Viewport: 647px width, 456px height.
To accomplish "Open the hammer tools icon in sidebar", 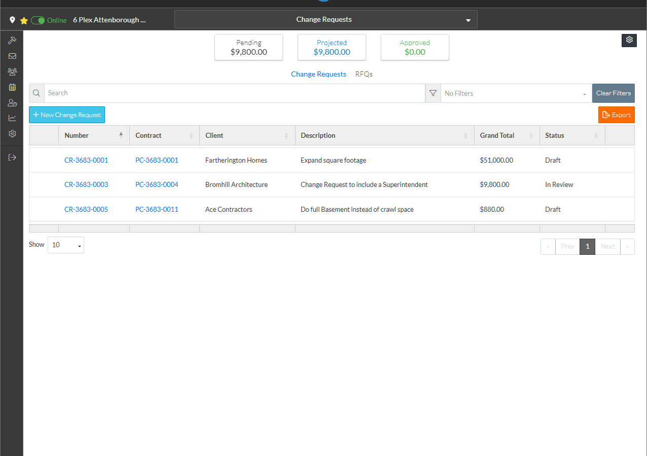I will 12,41.
